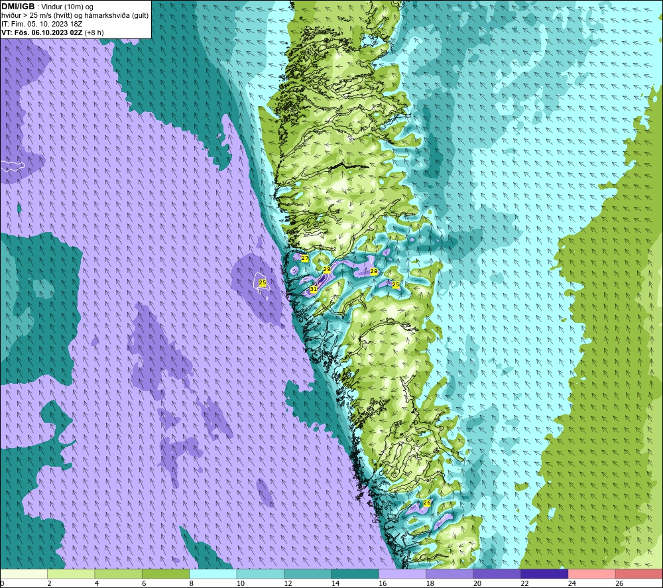Select the 24–26 m/s light pink swatch
663x588 pixels.
[592, 573]
